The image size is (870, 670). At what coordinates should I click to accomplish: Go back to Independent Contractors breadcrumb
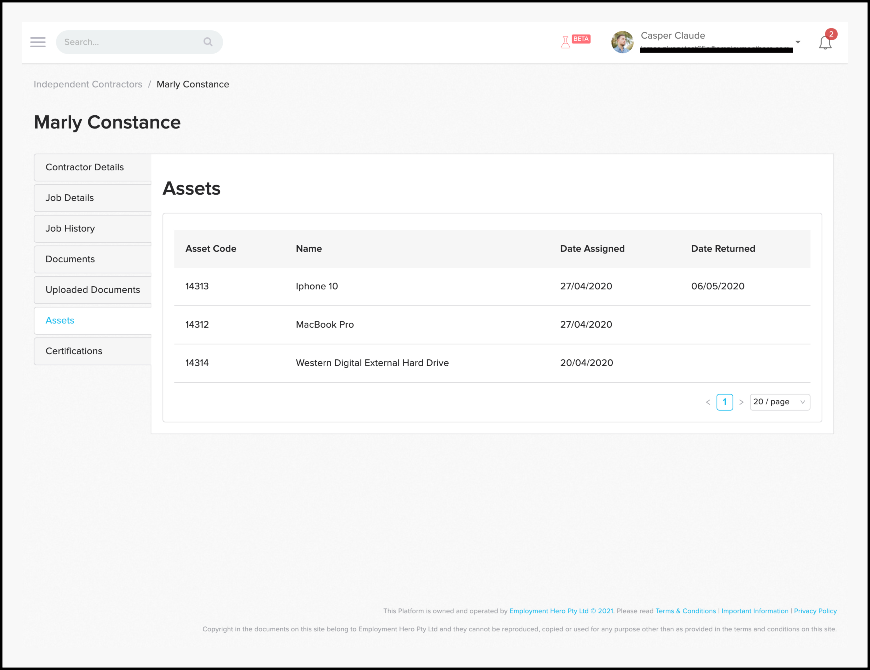point(88,84)
